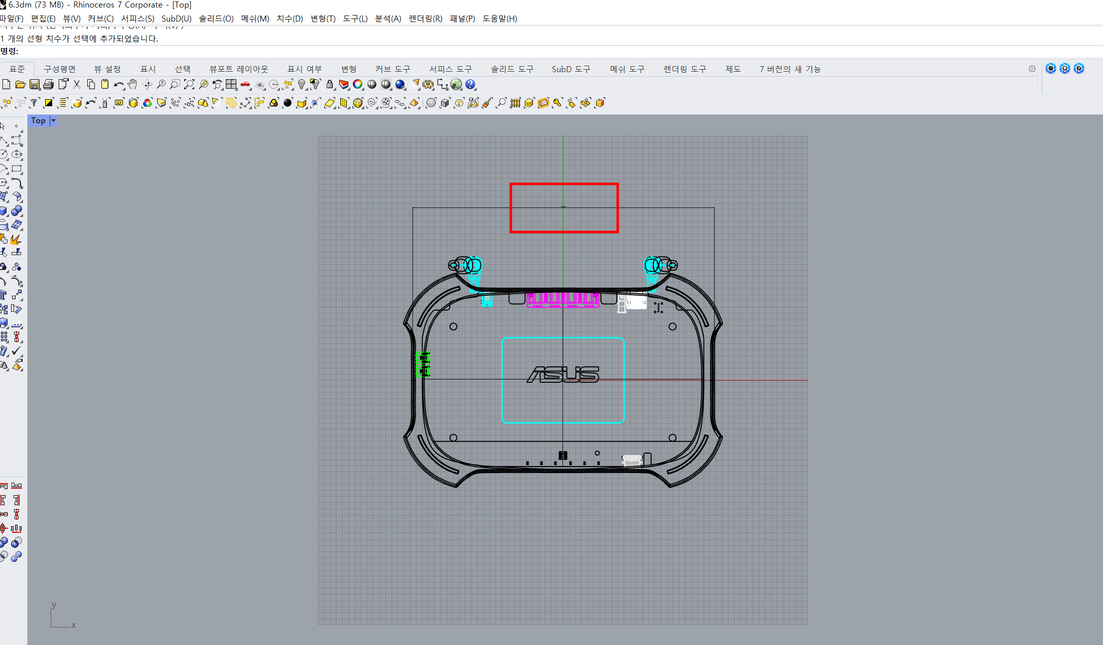Open the color wheel materials icon

tap(358, 84)
